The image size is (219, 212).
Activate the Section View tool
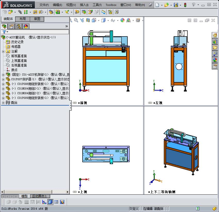pos(88,20)
